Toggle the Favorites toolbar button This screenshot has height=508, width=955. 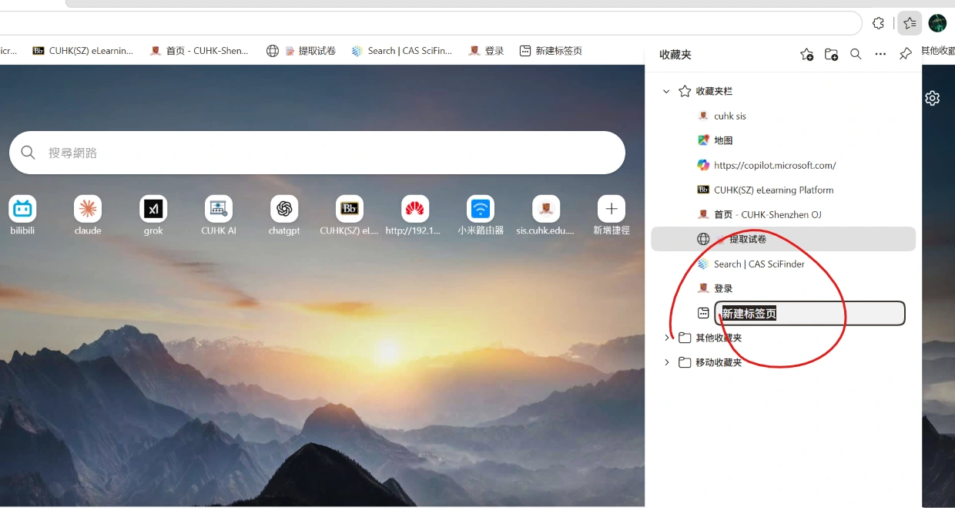(x=910, y=23)
